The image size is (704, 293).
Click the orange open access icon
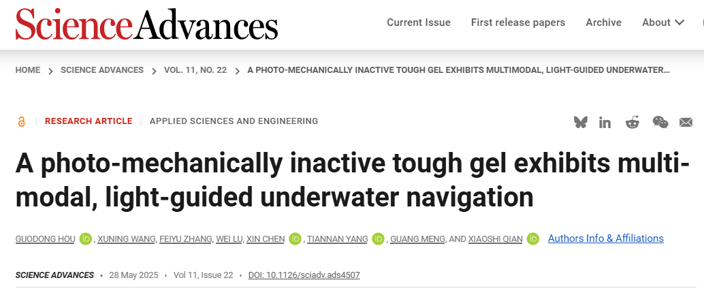click(x=21, y=122)
